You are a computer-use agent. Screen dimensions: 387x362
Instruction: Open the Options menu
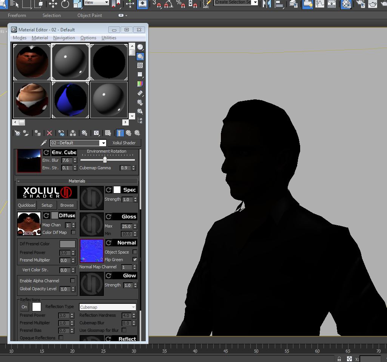[88, 38]
